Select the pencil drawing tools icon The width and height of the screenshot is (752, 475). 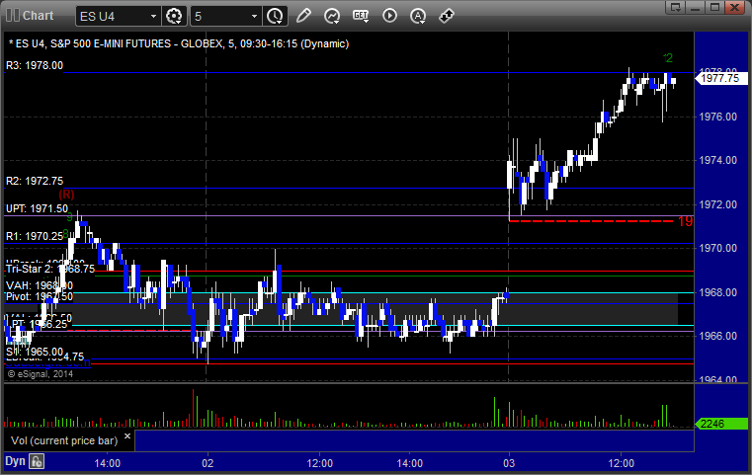pos(303,16)
